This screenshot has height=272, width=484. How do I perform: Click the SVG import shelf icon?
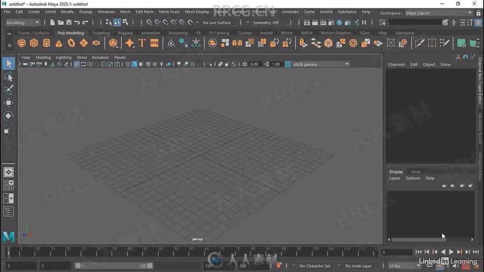point(154,43)
